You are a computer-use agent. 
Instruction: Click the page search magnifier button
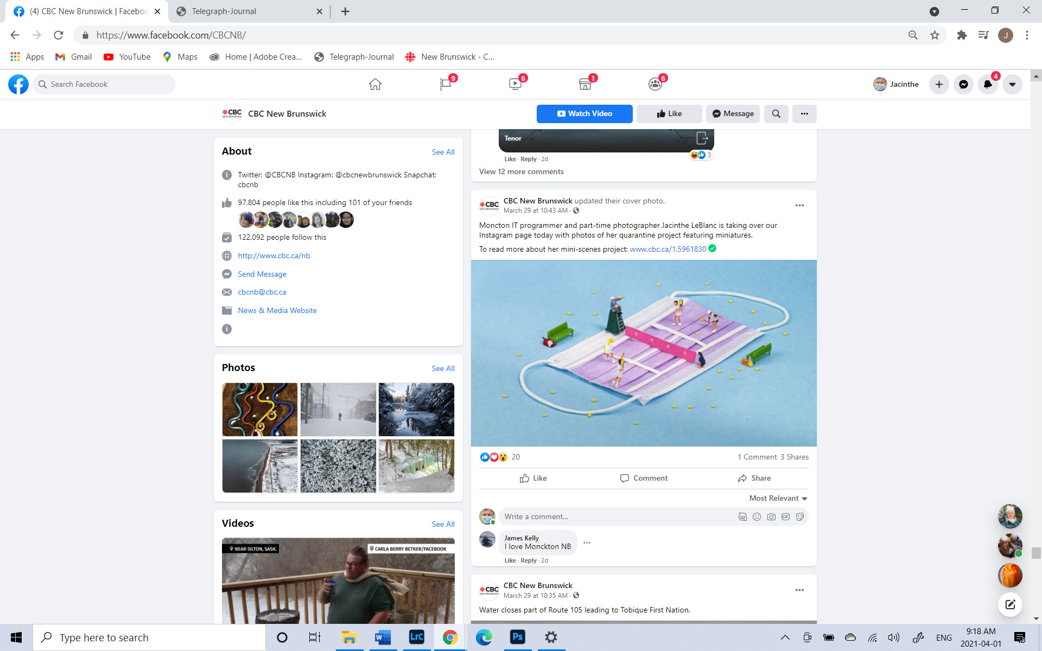click(776, 113)
